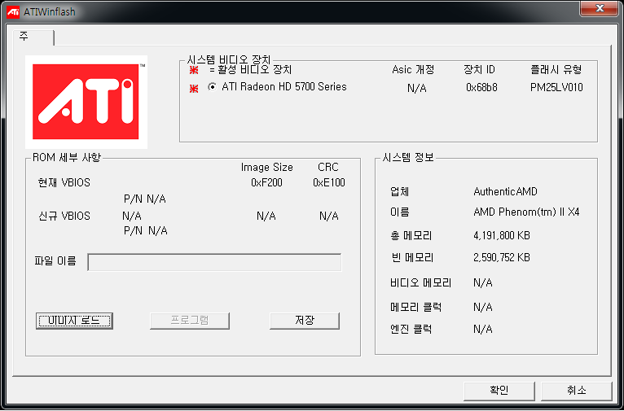This screenshot has height=411, width=624.
Task: Click the Image Size column header
Action: [x=266, y=168]
